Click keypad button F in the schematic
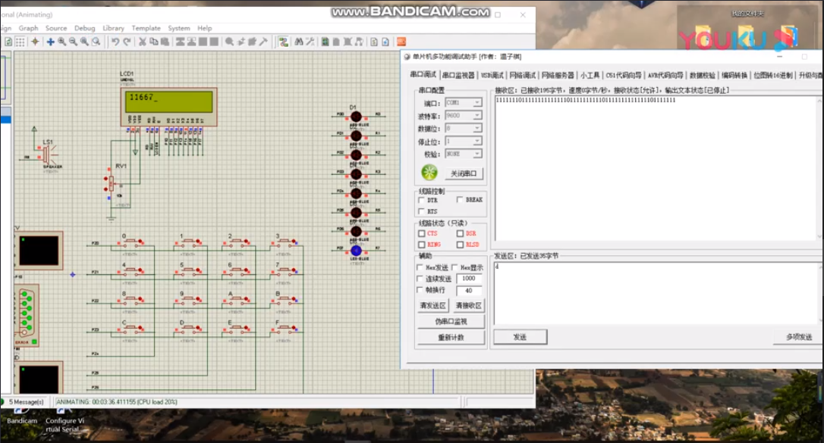The image size is (824, 443). click(285, 329)
